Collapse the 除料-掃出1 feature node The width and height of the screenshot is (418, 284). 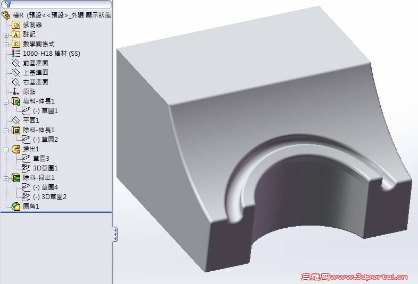coord(6,178)
